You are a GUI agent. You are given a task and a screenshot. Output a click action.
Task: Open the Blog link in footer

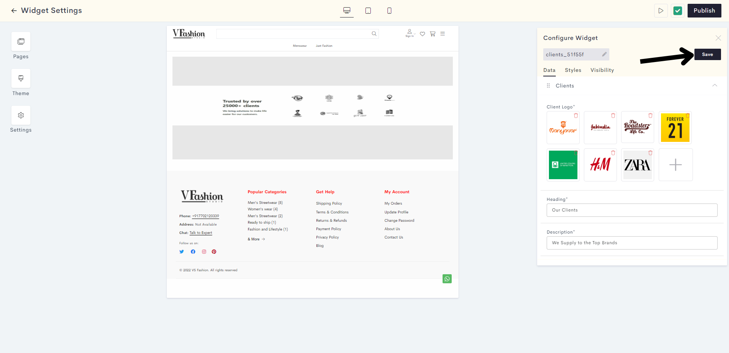point(320,246)
